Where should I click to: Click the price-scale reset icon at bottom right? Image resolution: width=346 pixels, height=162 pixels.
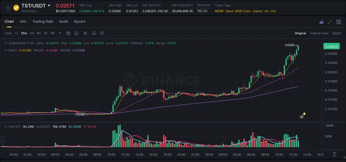pyautogui.click(x=334, y=154)
